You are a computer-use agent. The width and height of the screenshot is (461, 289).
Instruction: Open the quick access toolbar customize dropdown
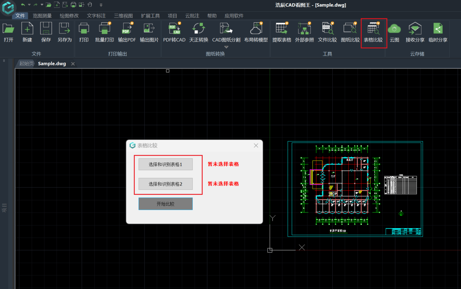coord(101,5)
